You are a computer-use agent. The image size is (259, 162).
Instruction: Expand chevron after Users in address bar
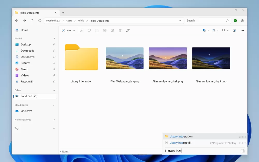pos(75,21)
